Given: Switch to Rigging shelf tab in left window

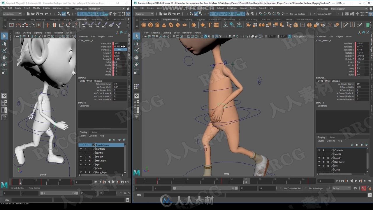Looking at the screenshot, I should [x=68, y=20].
